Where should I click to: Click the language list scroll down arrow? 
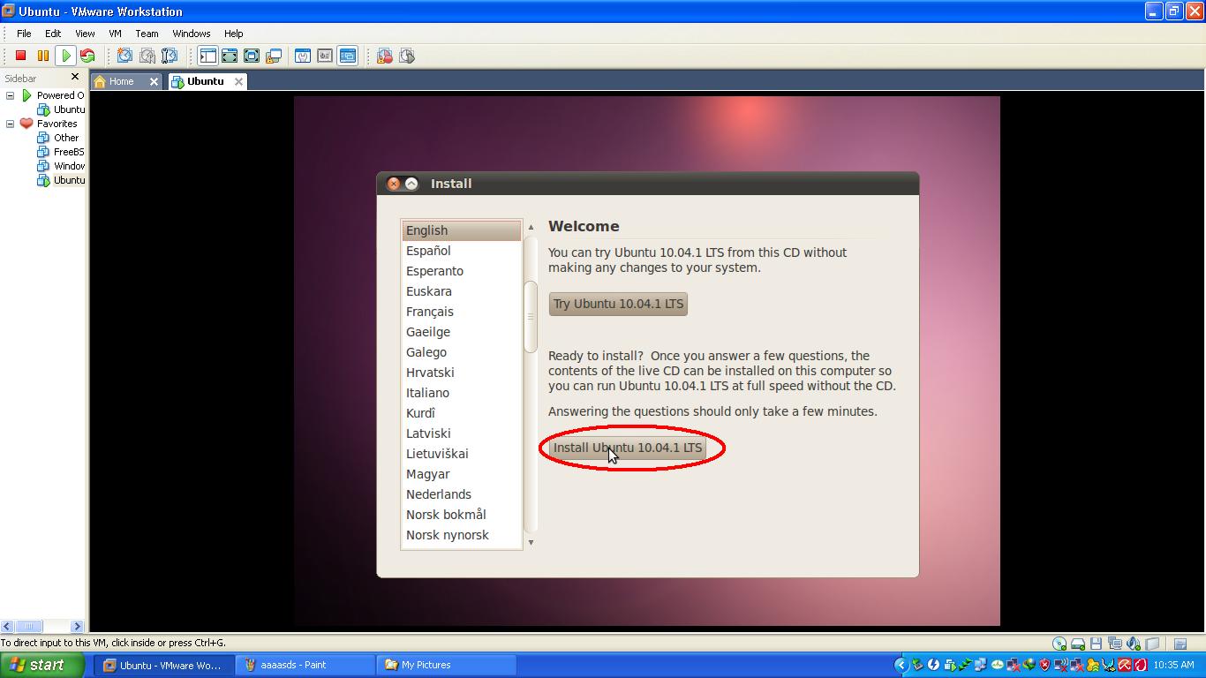(x=531, y=542)
